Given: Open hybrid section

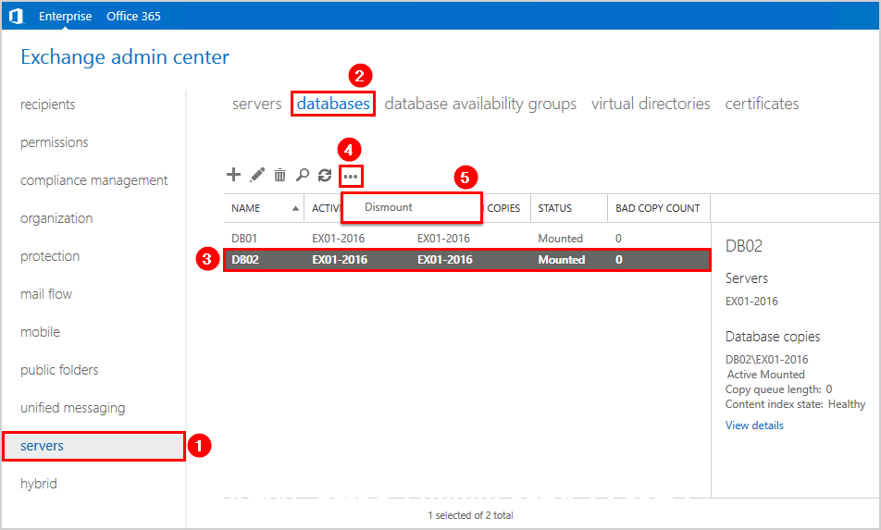Looking at the screenshot, I should [39, 484].
